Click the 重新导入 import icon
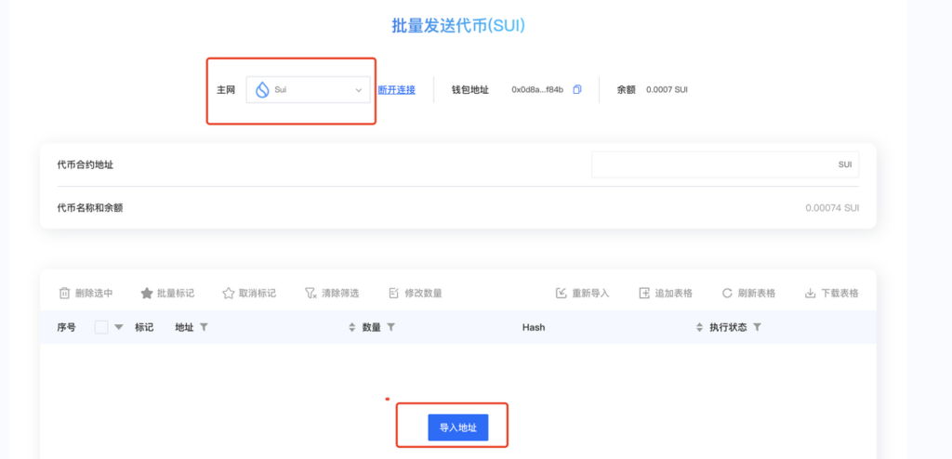952x459 pixels. click(561, 294)
